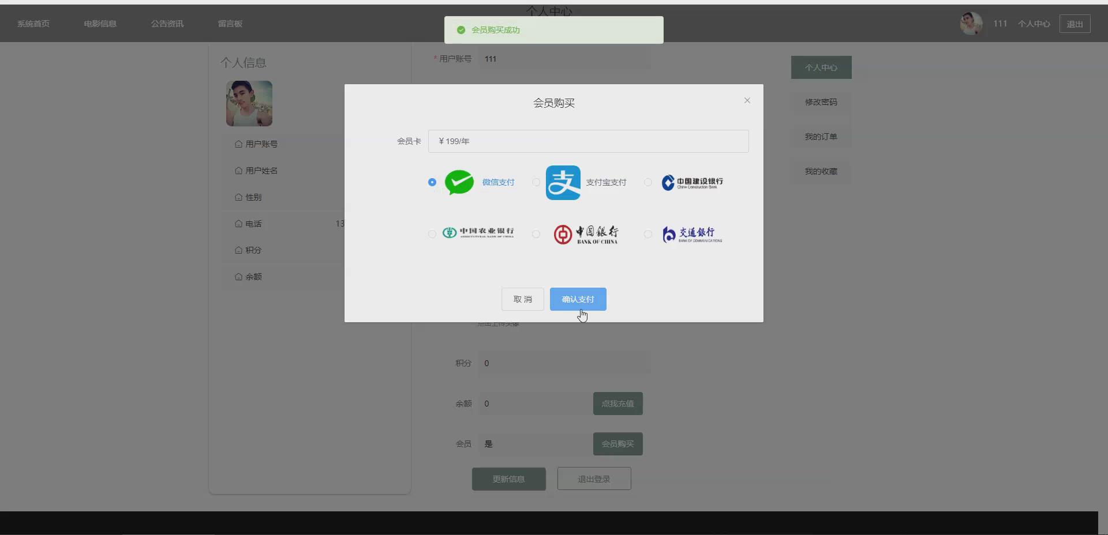Click the 确认支付 button

(x=578, y=299)
